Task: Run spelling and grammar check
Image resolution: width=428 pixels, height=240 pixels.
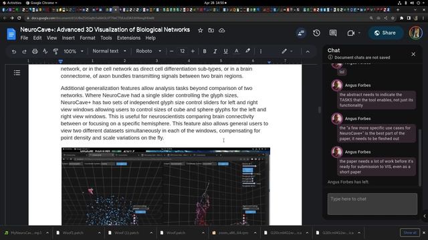Action: pos(45,51)
